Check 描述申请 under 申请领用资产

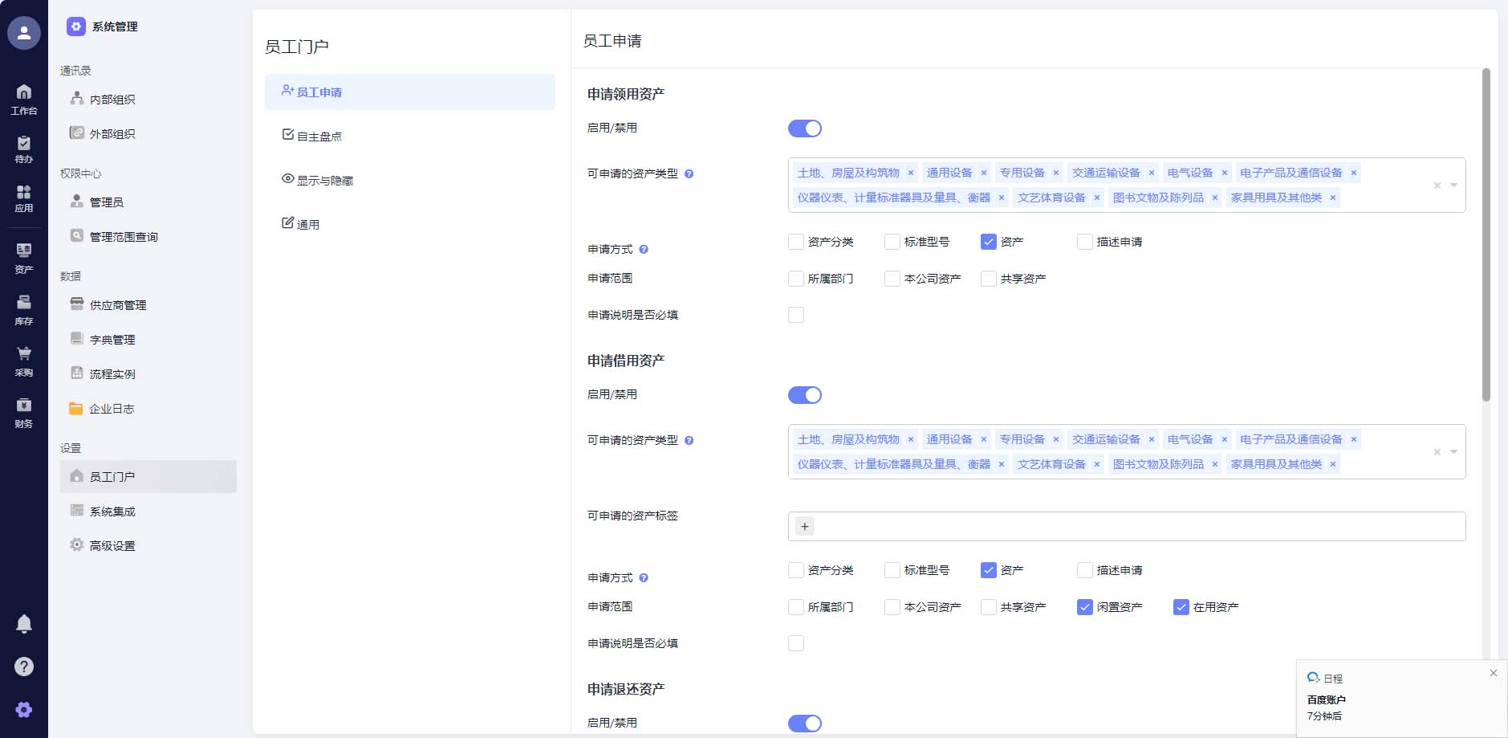pyautogui.click(x=1085, y=242)
